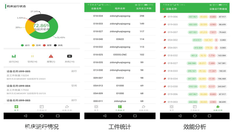
Task: Tap red tag icon beside 054-002
Action: click(x=165, y=40)
